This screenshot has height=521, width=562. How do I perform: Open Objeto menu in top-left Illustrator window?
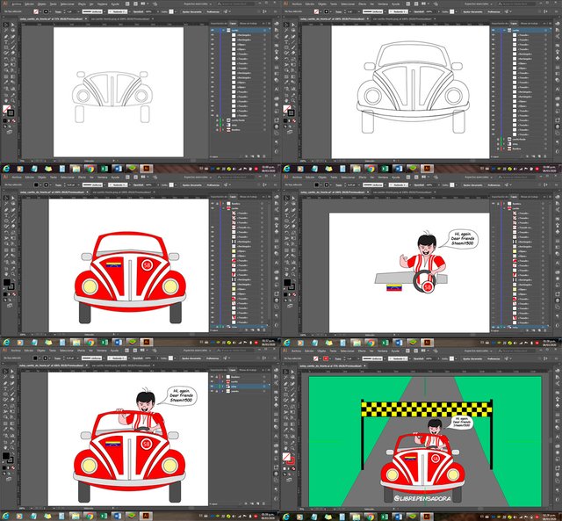[42, 4]
